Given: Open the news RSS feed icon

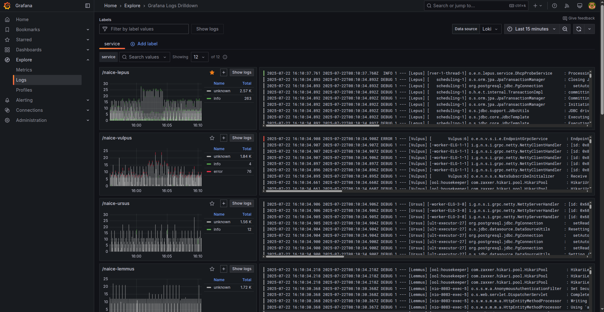Looking at the screenshot, I should tap(567, 6).
